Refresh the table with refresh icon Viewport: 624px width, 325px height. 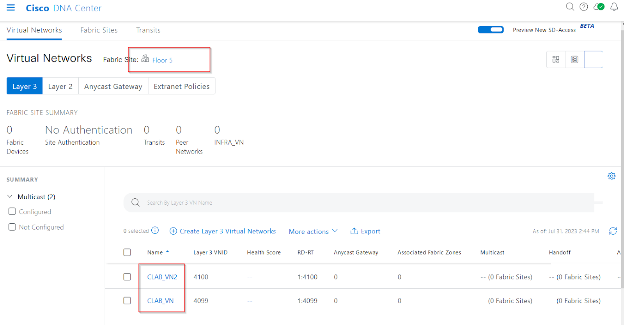pyautogui.click(x=613, y=231)
